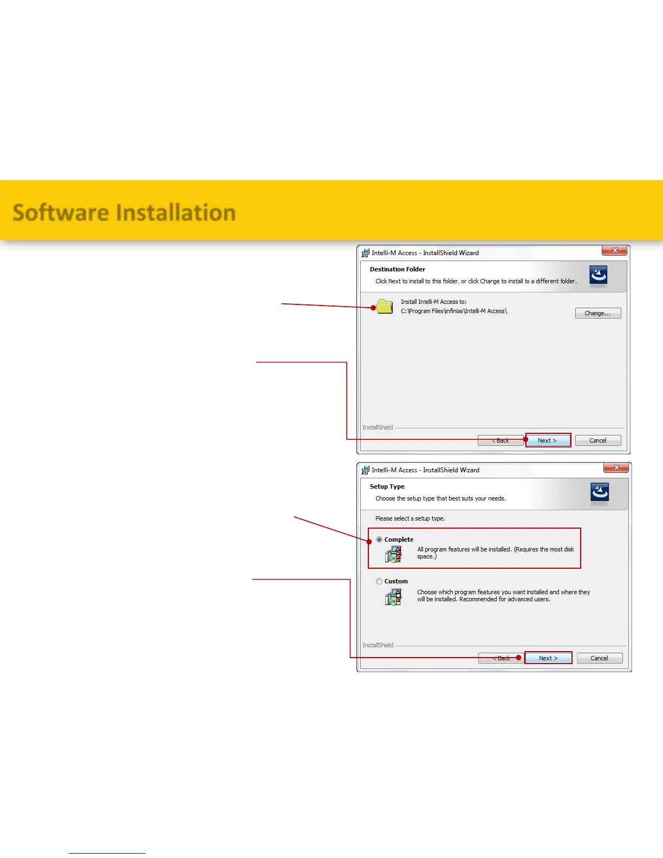The height and width of the screenshot is (858, 663).
Task: Click Back in the Destination Folder dialog
Action: [x=501, y=440]
